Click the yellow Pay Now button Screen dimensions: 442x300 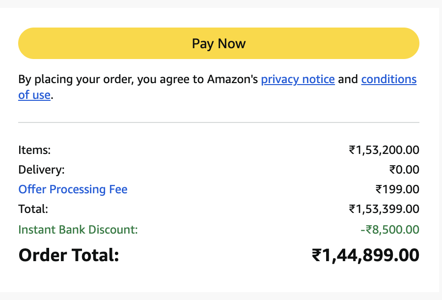tap(219, 43)
